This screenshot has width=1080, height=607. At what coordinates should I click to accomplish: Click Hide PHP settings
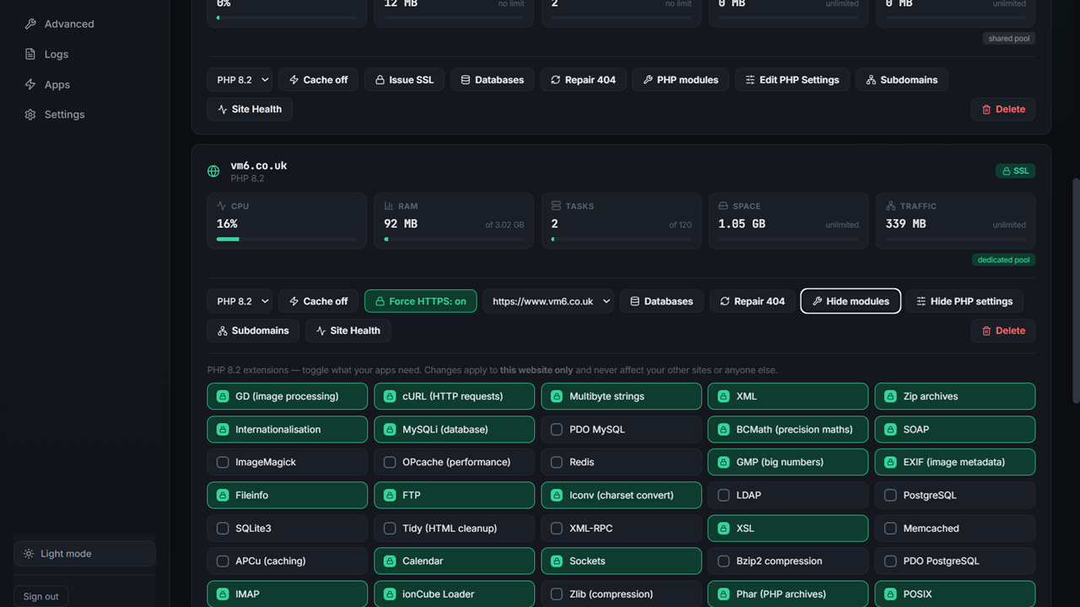click(x=964, y=301)
